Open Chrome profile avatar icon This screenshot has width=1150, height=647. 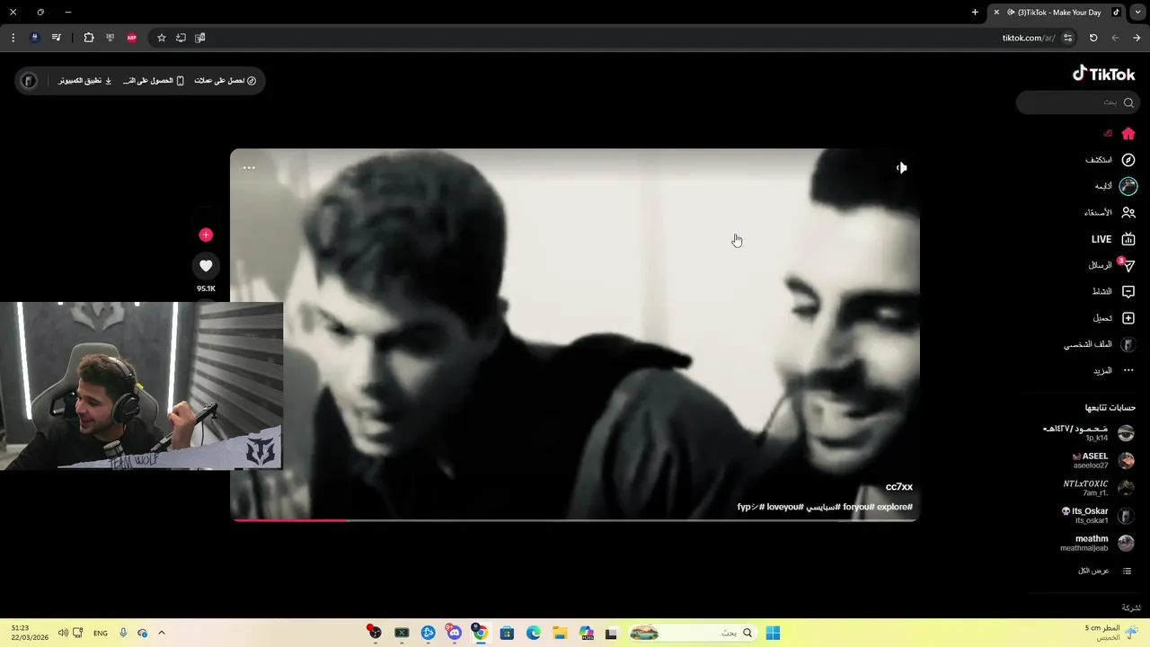[34, 38]
